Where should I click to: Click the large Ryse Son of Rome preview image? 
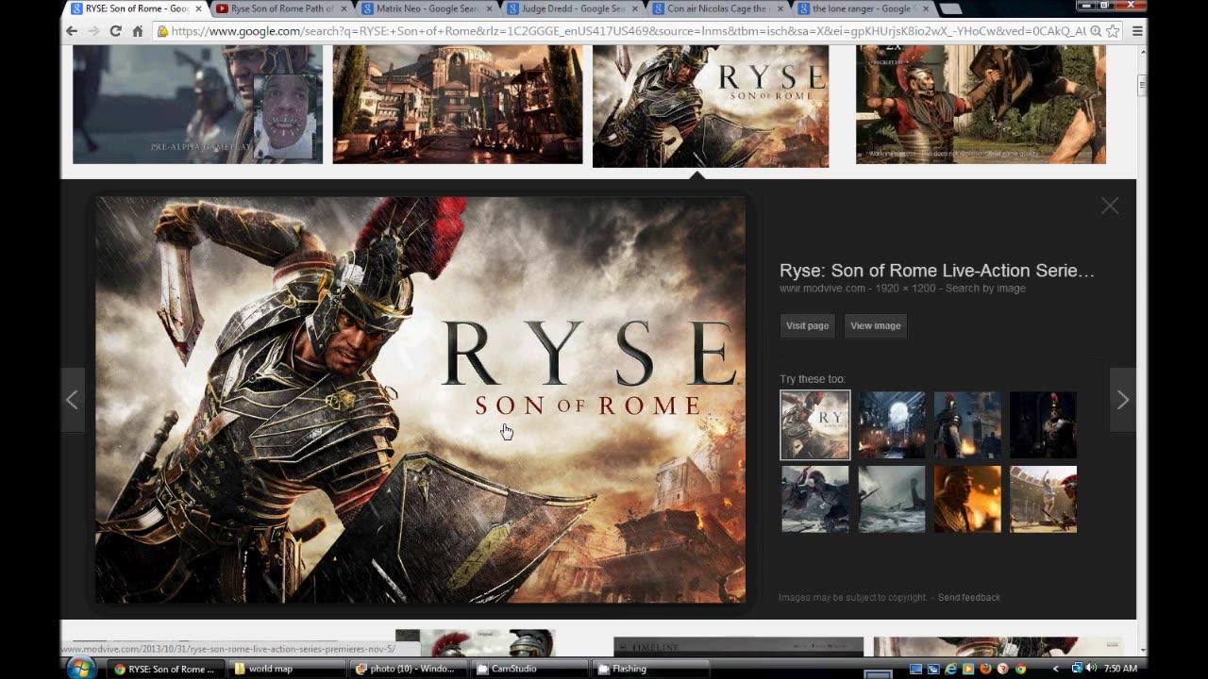pos(421,400)
